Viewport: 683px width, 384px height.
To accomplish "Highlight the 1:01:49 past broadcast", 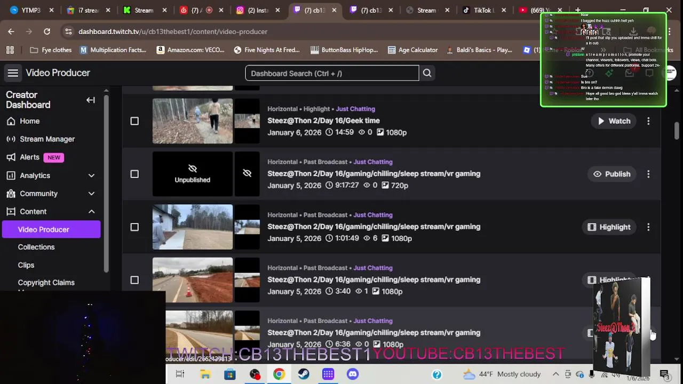I will 609,227.
